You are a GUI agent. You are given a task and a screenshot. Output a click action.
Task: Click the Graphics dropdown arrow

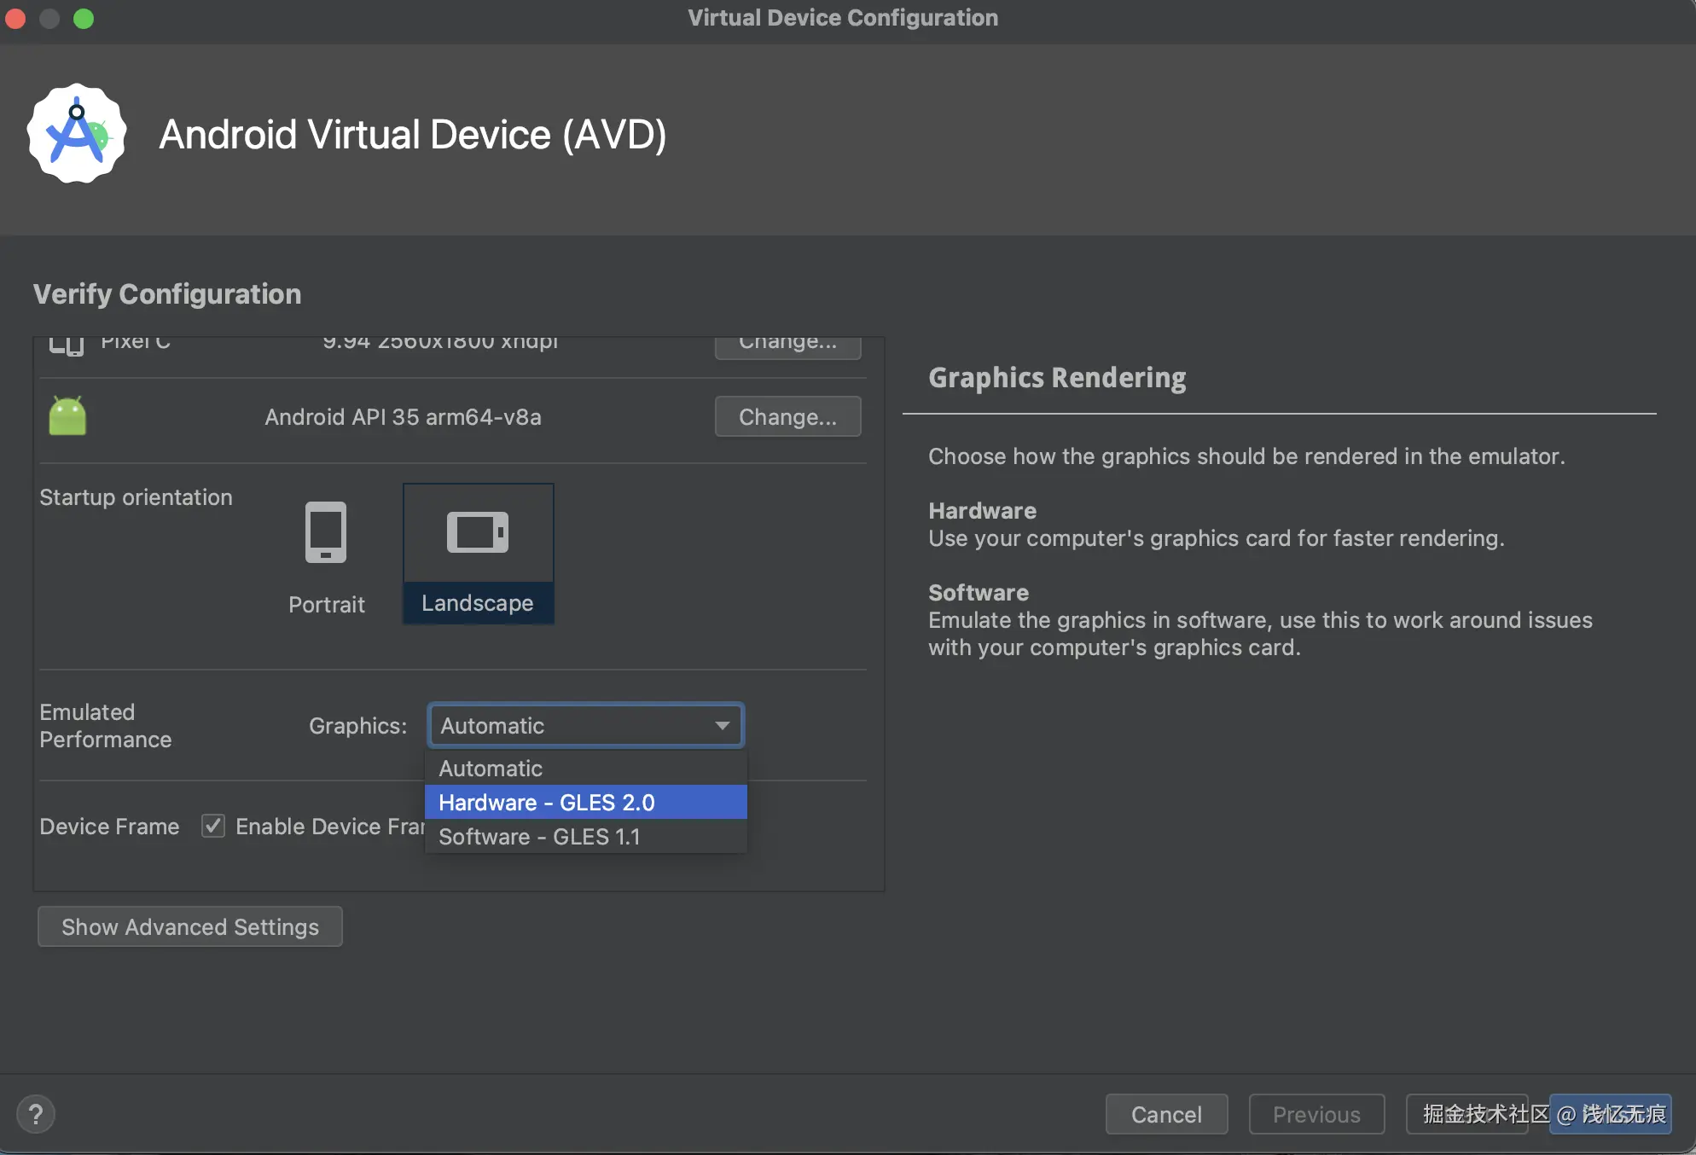723,725
